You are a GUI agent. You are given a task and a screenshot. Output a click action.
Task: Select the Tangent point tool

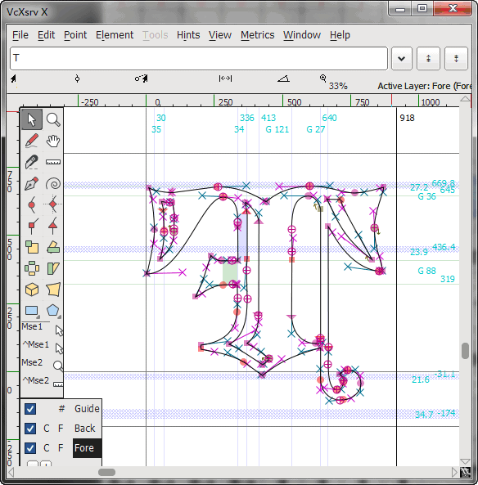pos(53,226)
